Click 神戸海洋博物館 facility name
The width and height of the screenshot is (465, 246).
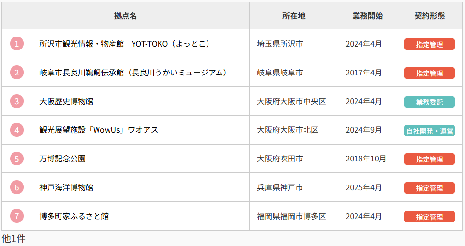pos(66,187)
